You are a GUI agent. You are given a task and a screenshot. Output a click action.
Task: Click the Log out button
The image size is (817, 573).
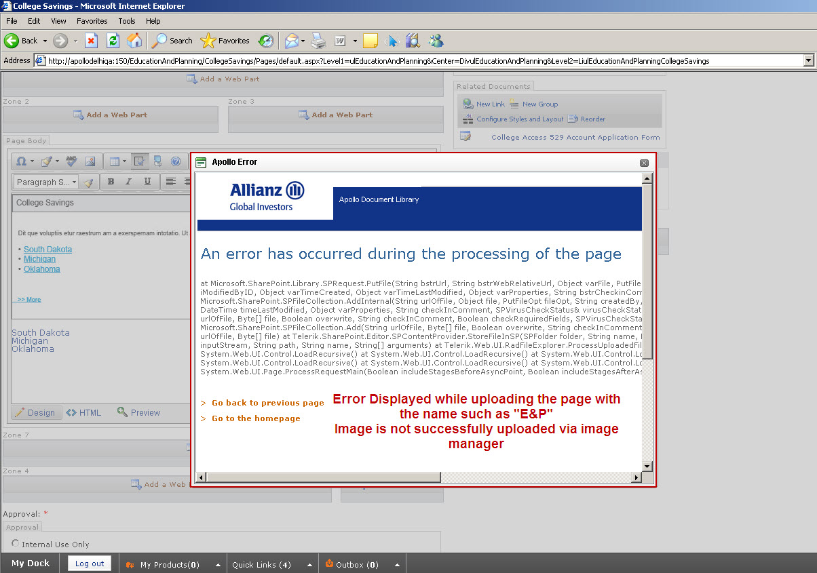click(90, 564)
